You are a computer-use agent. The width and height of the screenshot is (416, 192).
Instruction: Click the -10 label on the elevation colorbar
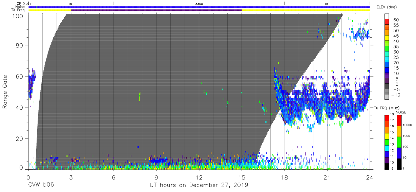click(x=397, y=94)
